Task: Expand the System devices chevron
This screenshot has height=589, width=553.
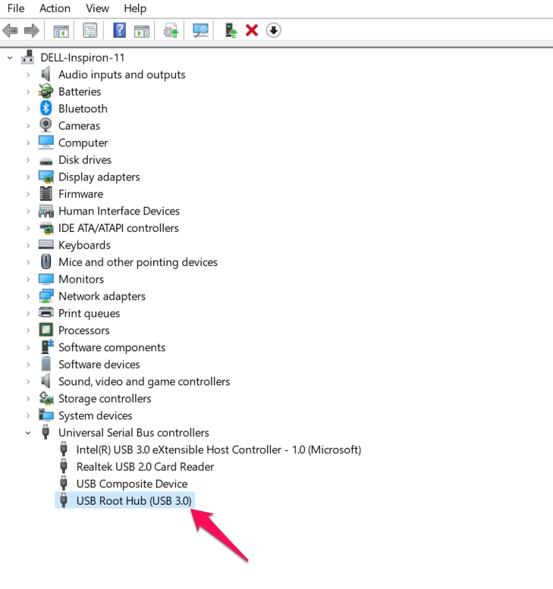Action: point(28,415)
